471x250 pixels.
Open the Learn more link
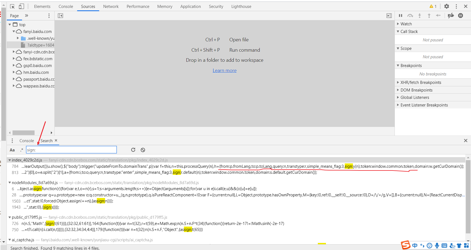click(224, 71)
